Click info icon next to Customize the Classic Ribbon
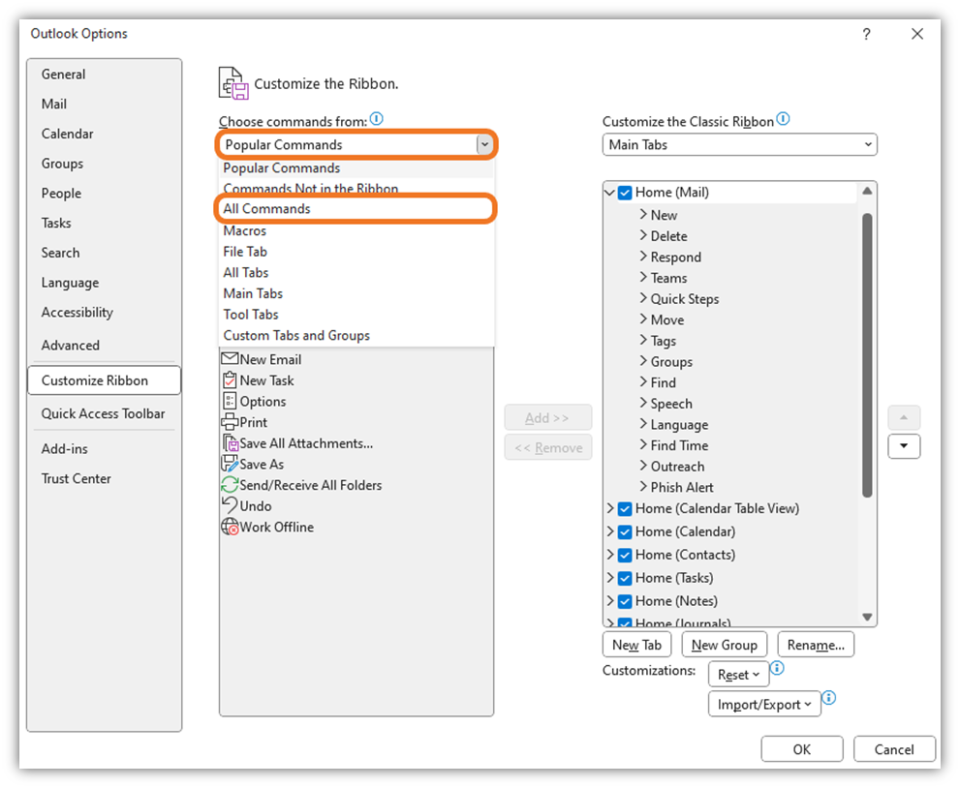The image size is (960, 788). click(x=783, y=119)
